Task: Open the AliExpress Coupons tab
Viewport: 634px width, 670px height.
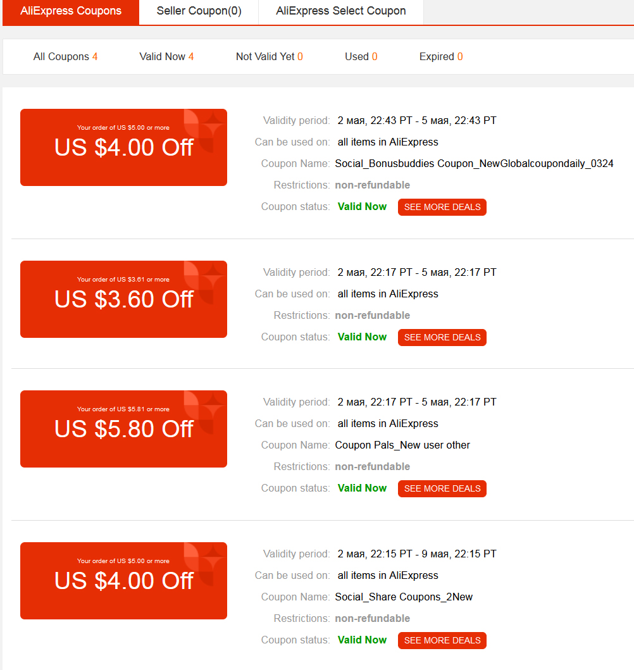Action: point(71,11)
